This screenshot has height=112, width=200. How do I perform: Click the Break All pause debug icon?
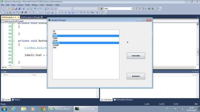66,12
